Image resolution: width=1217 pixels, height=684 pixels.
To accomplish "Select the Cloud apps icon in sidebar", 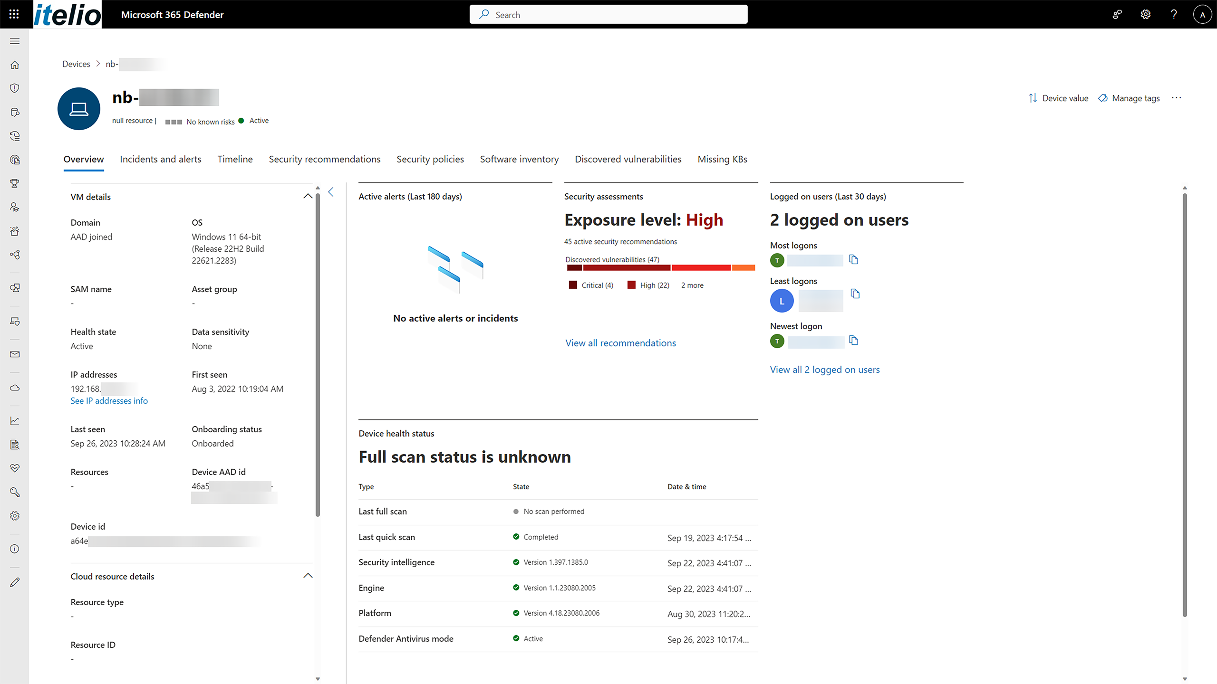I will [15, 388].
